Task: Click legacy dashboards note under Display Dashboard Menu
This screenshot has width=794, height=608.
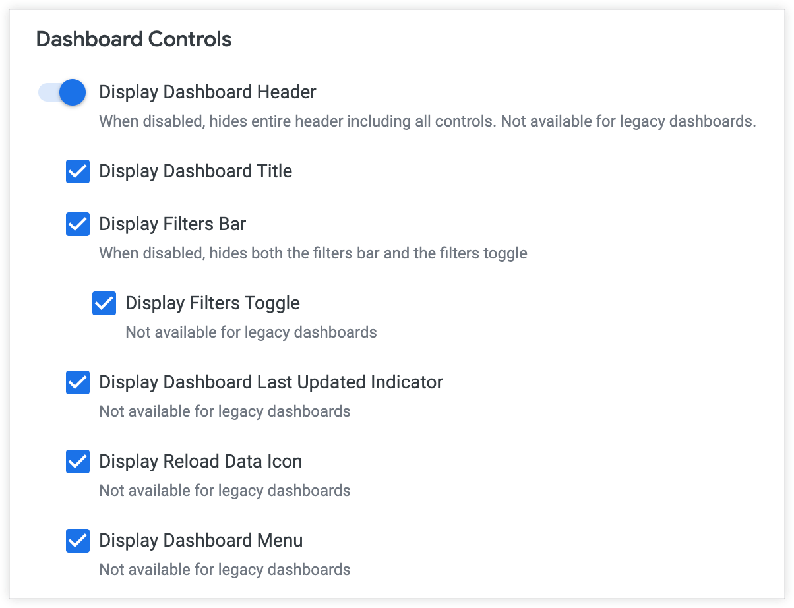Action: 225,570
